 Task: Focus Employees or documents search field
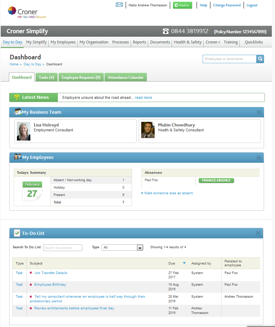tap(229, 59)
